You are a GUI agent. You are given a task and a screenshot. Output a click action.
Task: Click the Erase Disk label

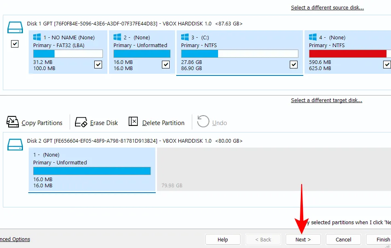coord(104,123)
